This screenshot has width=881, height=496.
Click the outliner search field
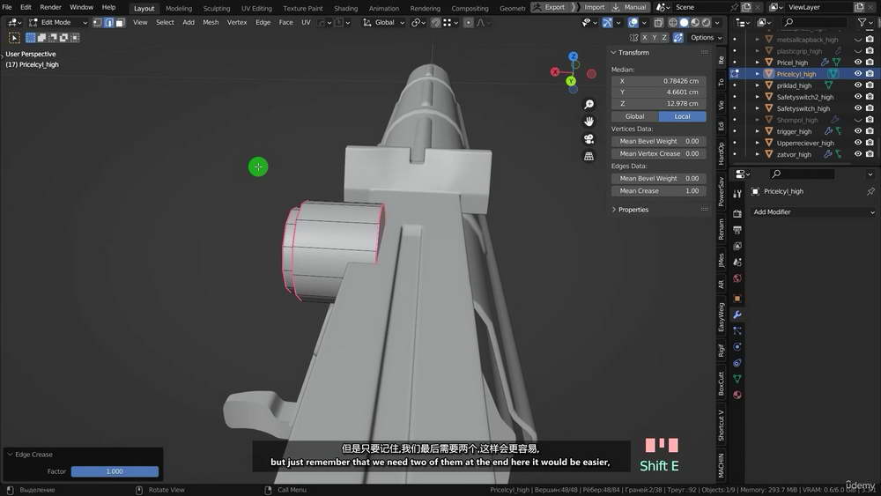(815, 23)
